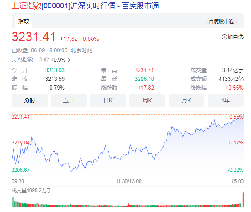The image size is (251, 212).
Task: Click the large 3231.41 current price
Action: [34, 37]
